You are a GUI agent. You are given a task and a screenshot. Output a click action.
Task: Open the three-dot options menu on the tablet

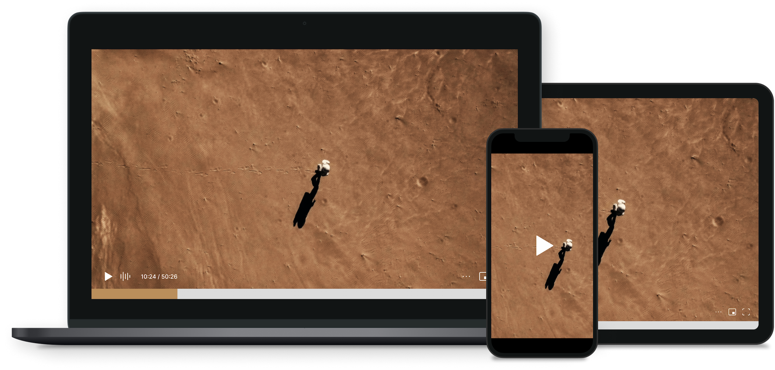(x=718, y=312)
